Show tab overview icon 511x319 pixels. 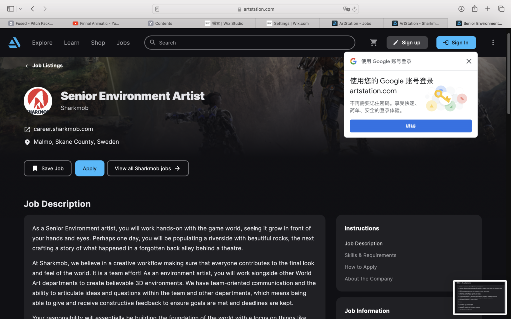click(501, 9)
